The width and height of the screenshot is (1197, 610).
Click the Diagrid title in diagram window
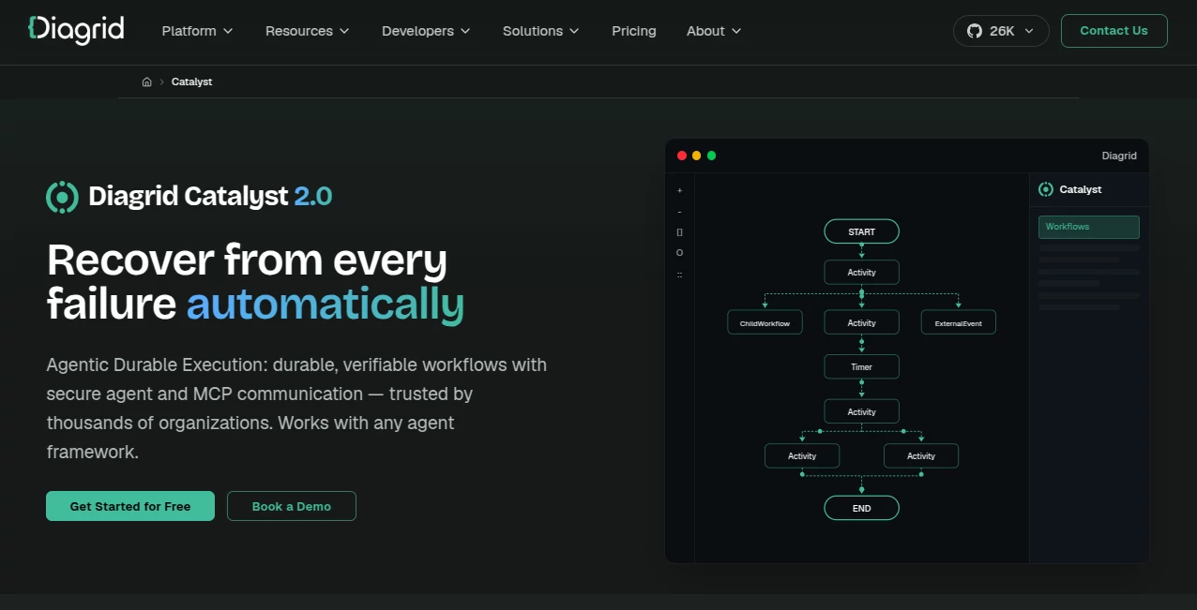click(x=1119, y=156)
